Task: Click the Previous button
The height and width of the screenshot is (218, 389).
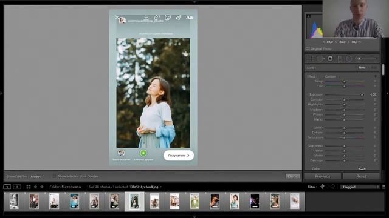Action: [323, 176]
